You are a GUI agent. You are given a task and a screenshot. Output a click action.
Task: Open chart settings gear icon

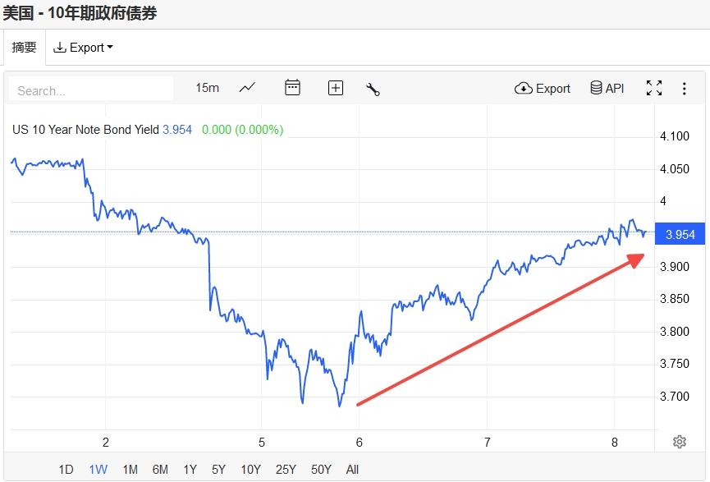point(680,442)
